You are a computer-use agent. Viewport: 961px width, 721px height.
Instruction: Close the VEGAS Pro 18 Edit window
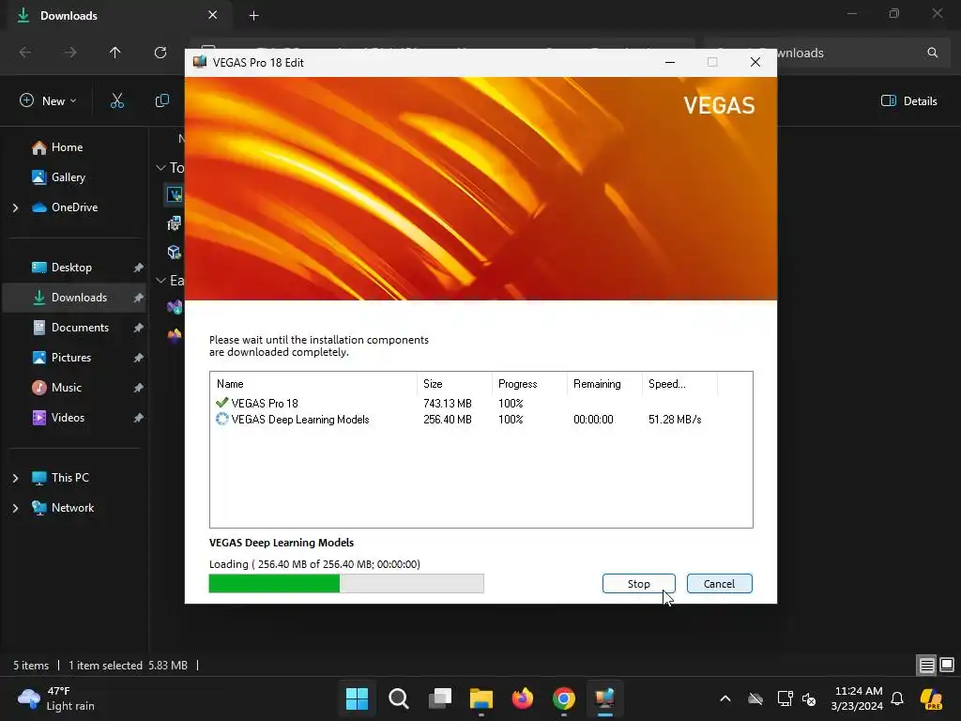pos(755,62)
